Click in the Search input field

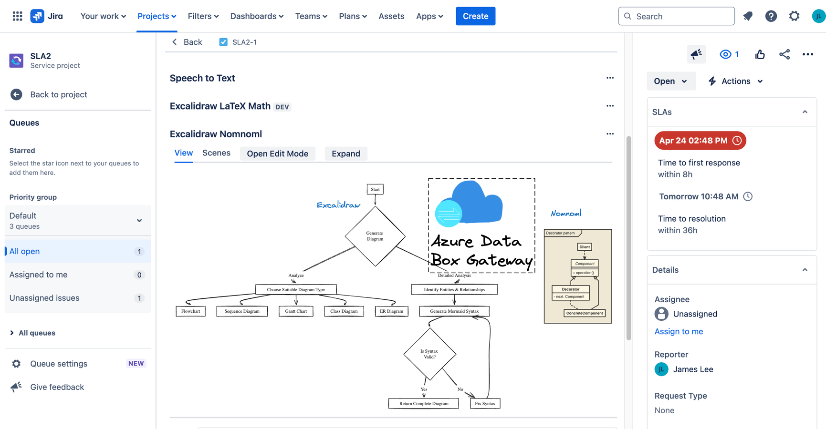click(676, 16)
